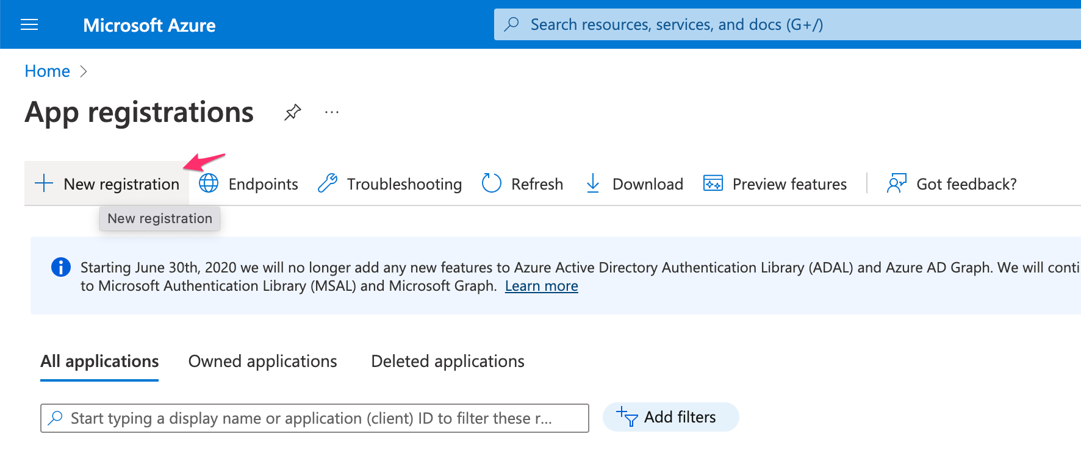1081x456 pixels.
Task: Click the display name filter input field
Action: coord(314,418)
